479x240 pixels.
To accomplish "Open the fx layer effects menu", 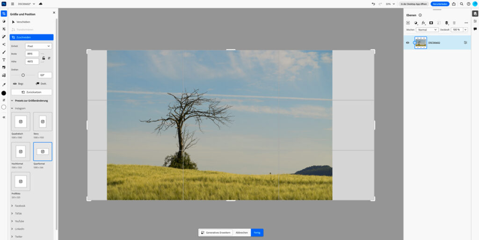I will pos(424,23).
